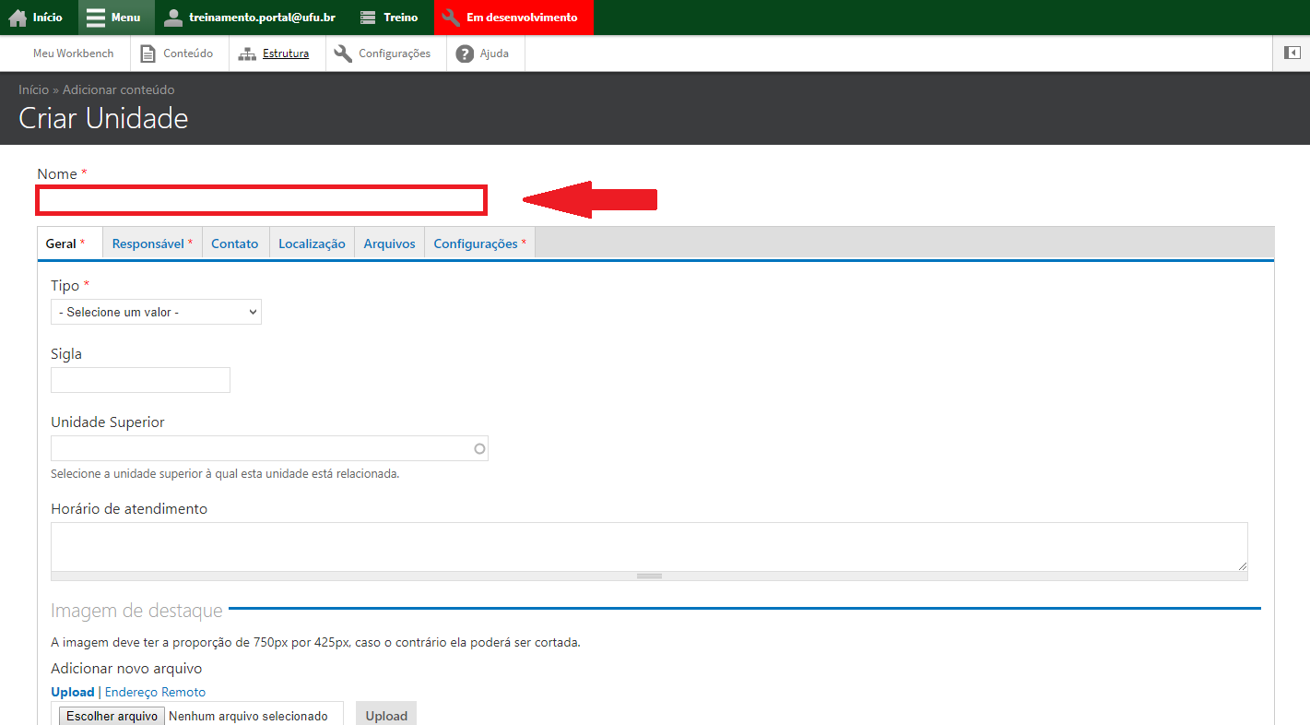Click into the Sigla input field
1310x725 pixels.
(140, 380)
